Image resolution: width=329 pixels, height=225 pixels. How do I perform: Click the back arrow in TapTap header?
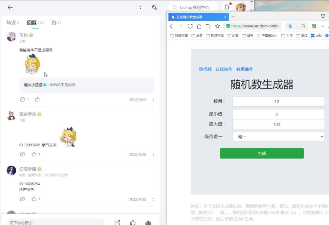(x=10, y=7)
